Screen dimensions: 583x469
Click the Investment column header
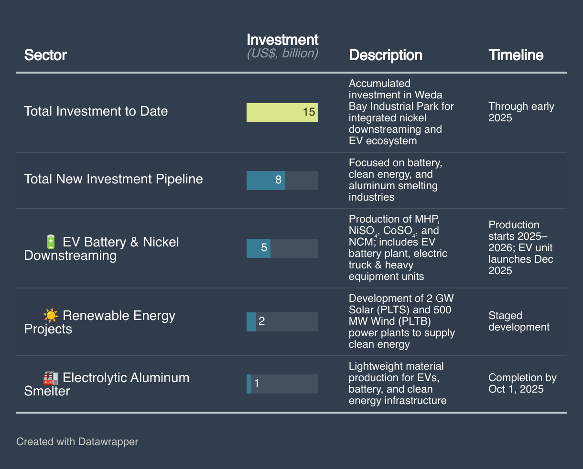pos(282,40)
